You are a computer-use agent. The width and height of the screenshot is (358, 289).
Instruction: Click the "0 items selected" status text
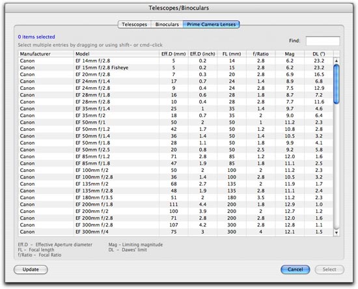[x=36, y=36]
